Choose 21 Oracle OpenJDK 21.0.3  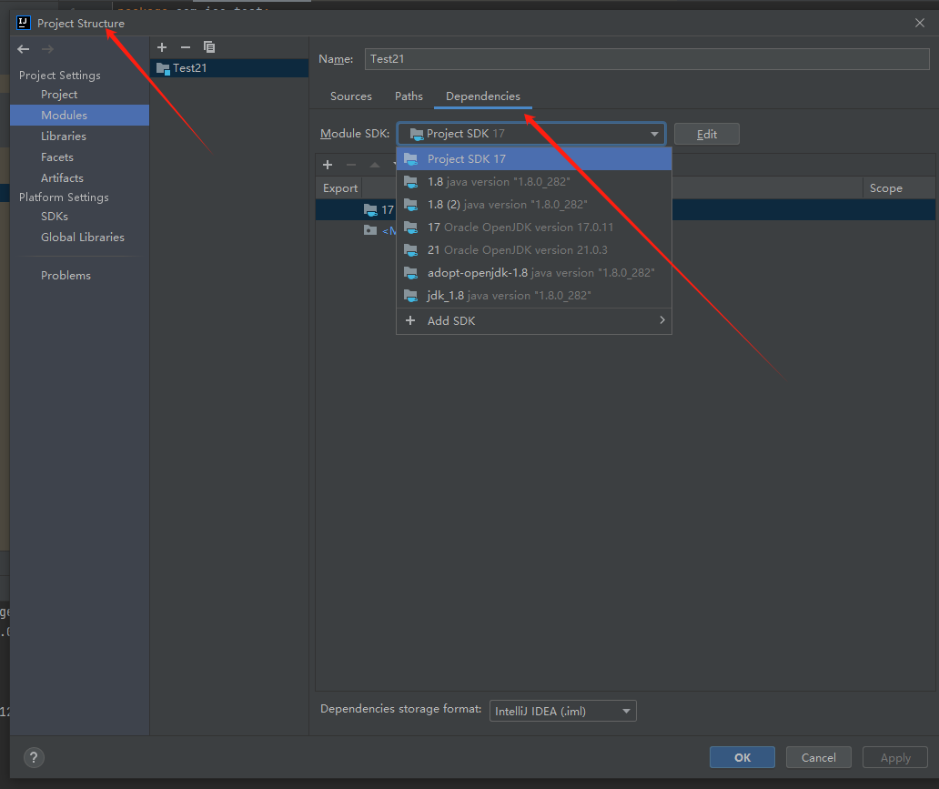[533, 250]
